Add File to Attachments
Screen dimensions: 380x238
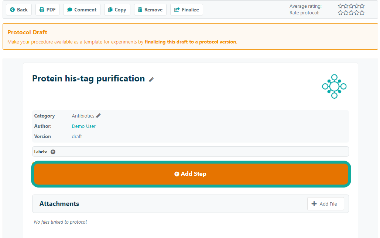pyautogui.click(x=325, y=204)
